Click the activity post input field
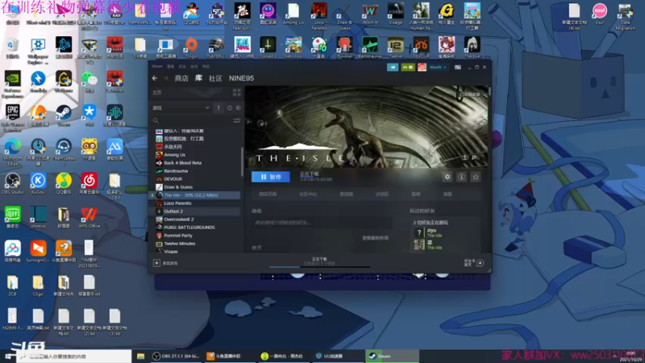 tap(321, 223)
